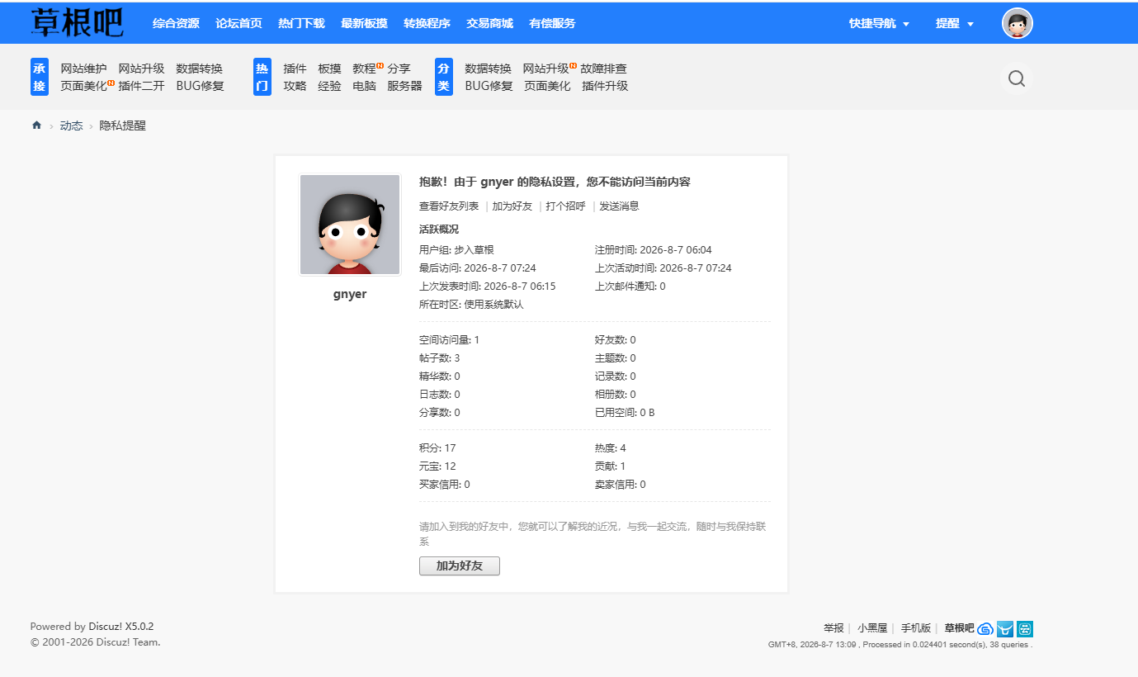This screenshot has width=1138, height=677.
Task: Click the 注册时间: 2026-8-7 06:04 text
Action: pyautogui.click(x=654, y=249)
